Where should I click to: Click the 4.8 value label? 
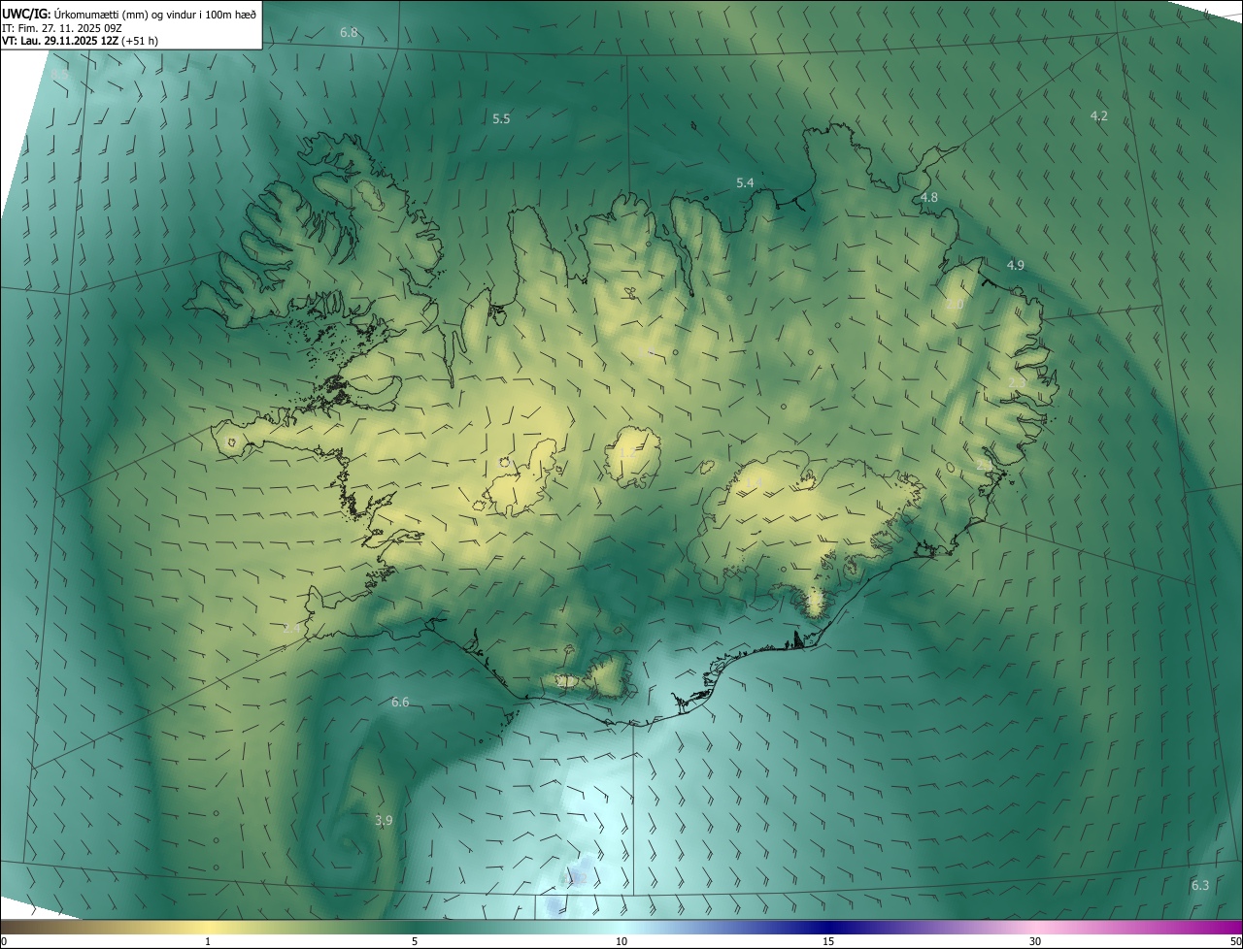(x=929, y=197)
